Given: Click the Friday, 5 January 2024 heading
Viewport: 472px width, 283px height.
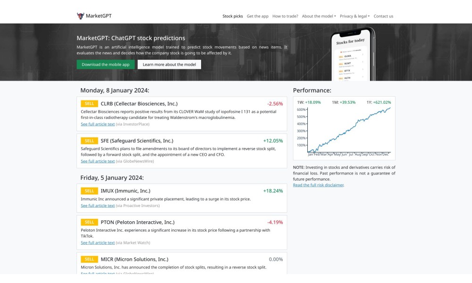Looking at the screenshot, I should pyautogui.click(x=112, y=178).
